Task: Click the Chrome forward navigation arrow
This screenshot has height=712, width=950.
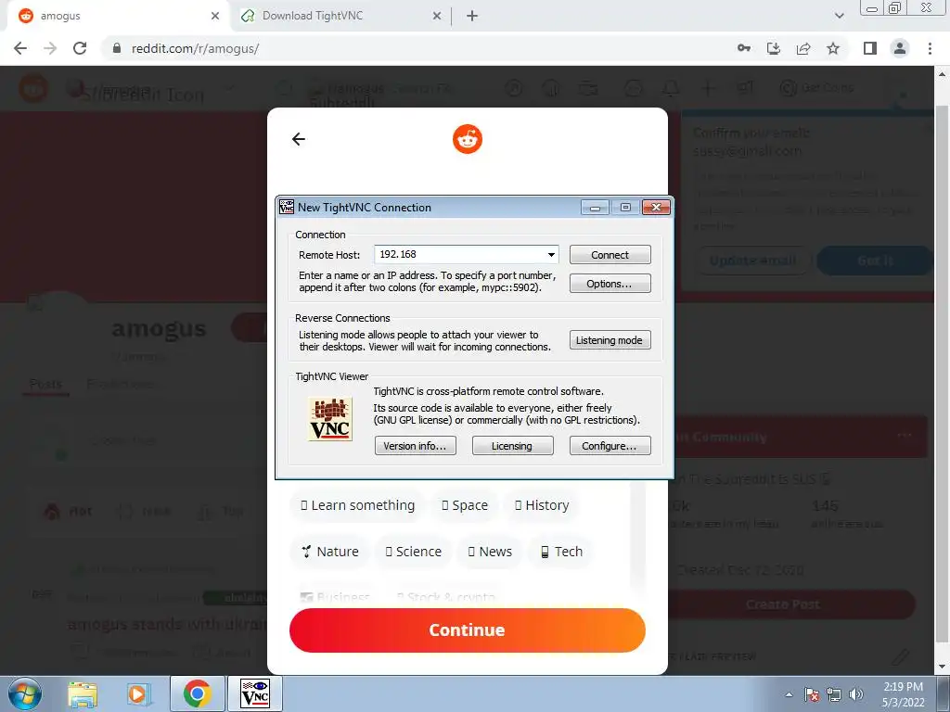Action: [x=50, y=48]
